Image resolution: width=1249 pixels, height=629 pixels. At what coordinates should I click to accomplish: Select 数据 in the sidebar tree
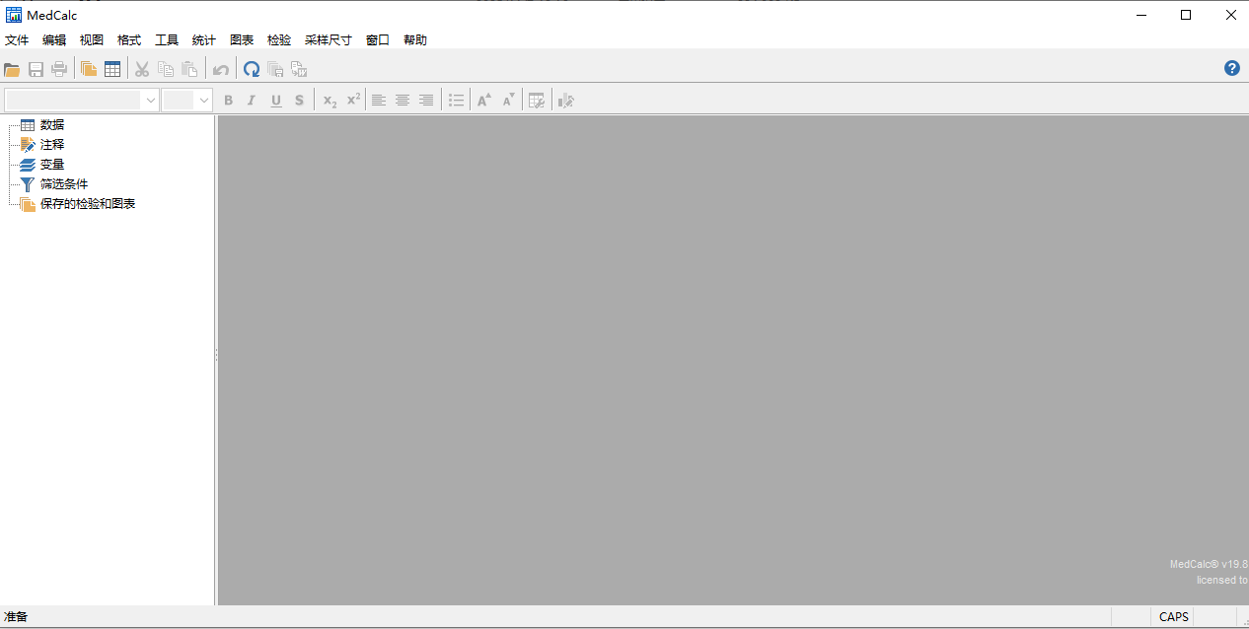click(52, 125)
